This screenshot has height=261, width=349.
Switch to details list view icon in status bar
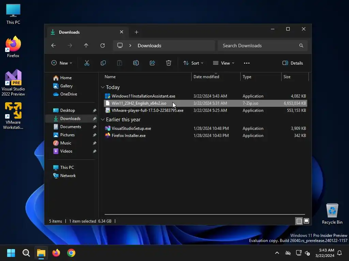pos(299,221)
